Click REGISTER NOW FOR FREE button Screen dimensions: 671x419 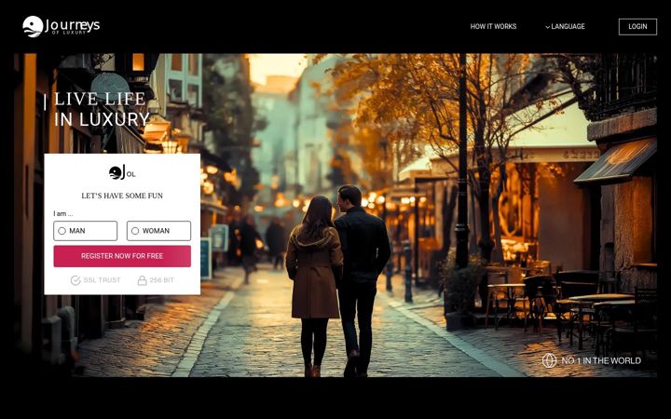point(122,256)
